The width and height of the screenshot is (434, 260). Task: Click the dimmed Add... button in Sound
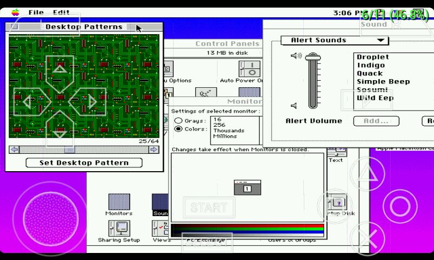click(376, 121)
